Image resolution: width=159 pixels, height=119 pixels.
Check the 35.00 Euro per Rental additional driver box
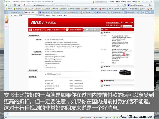click(x=46, y=74)
